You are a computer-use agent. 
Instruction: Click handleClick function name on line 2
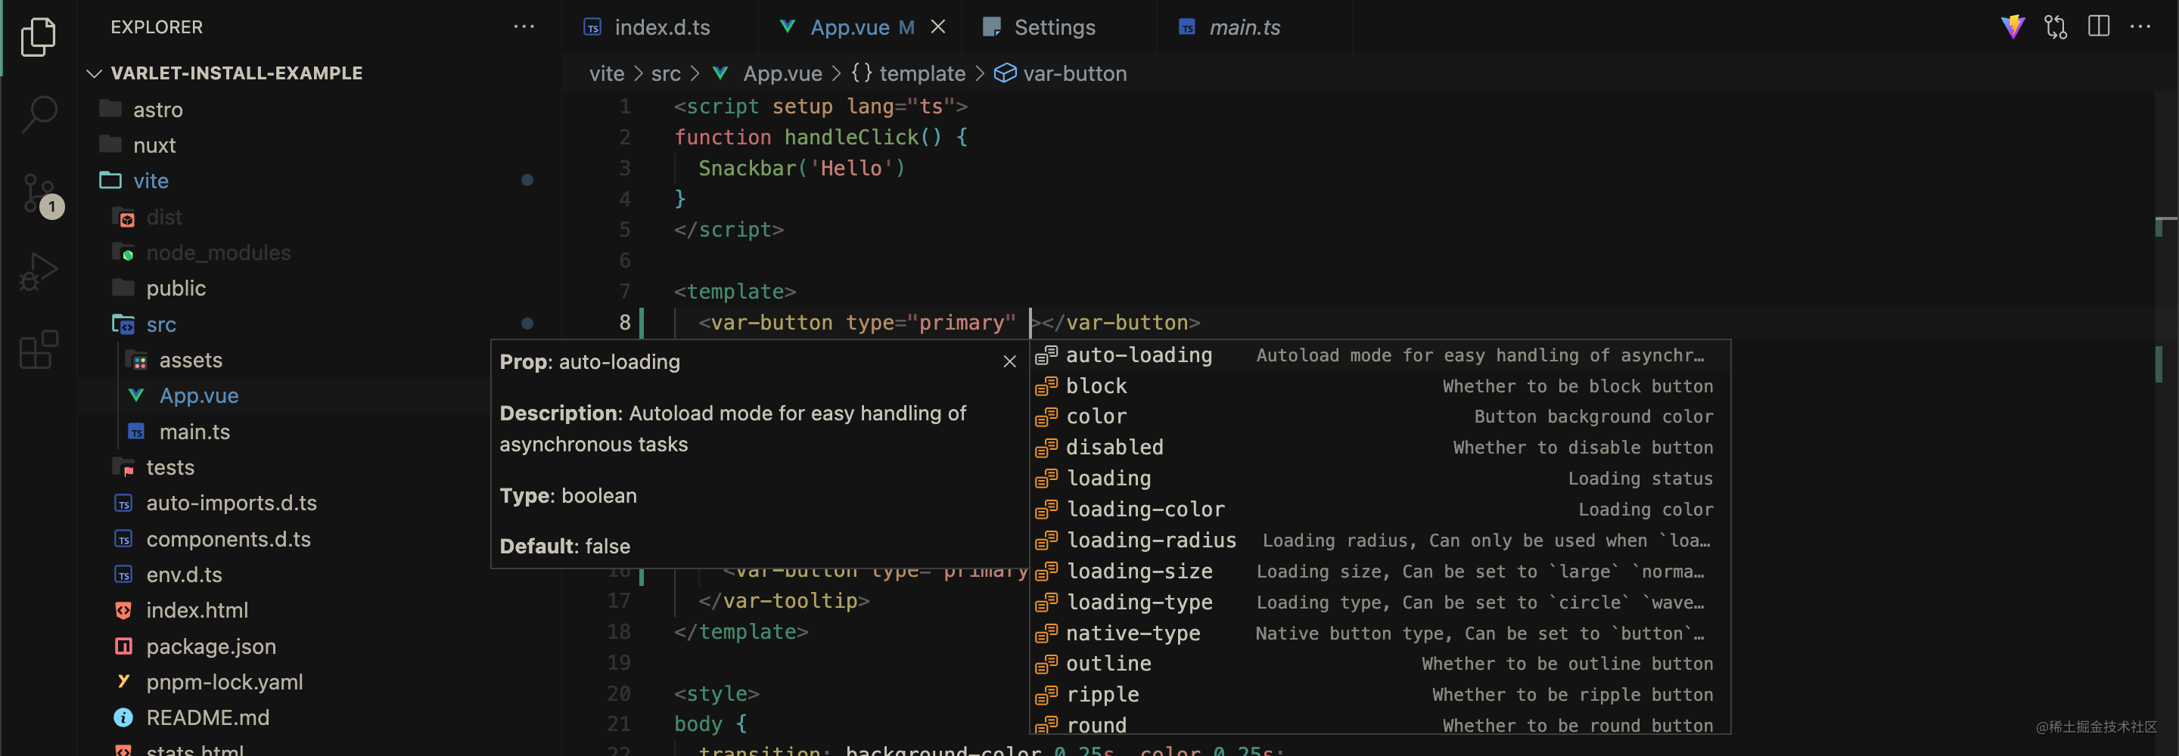coord(851,137)
